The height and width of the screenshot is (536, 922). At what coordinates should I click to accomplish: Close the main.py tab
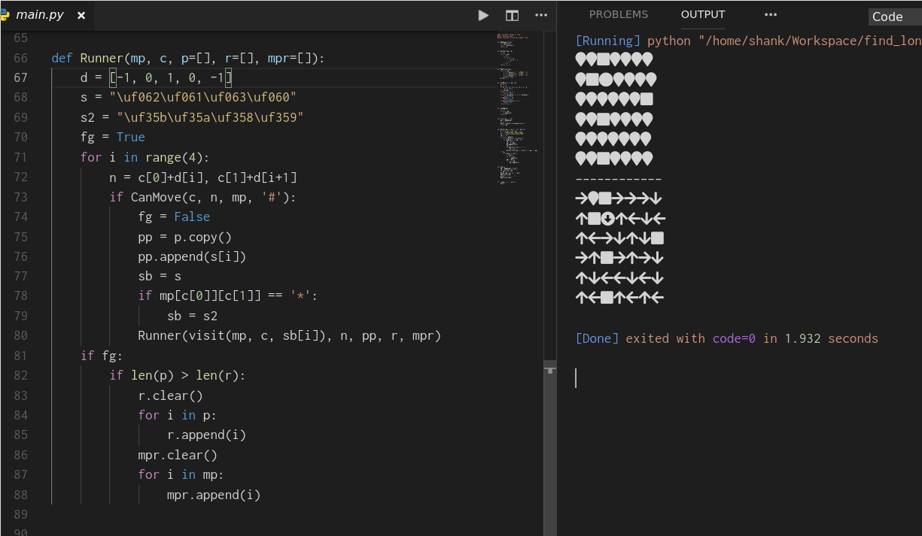81,15
